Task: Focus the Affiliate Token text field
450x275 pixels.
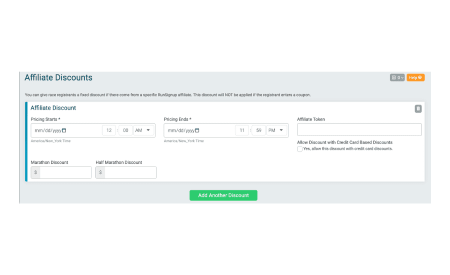Action: point(359,129)
